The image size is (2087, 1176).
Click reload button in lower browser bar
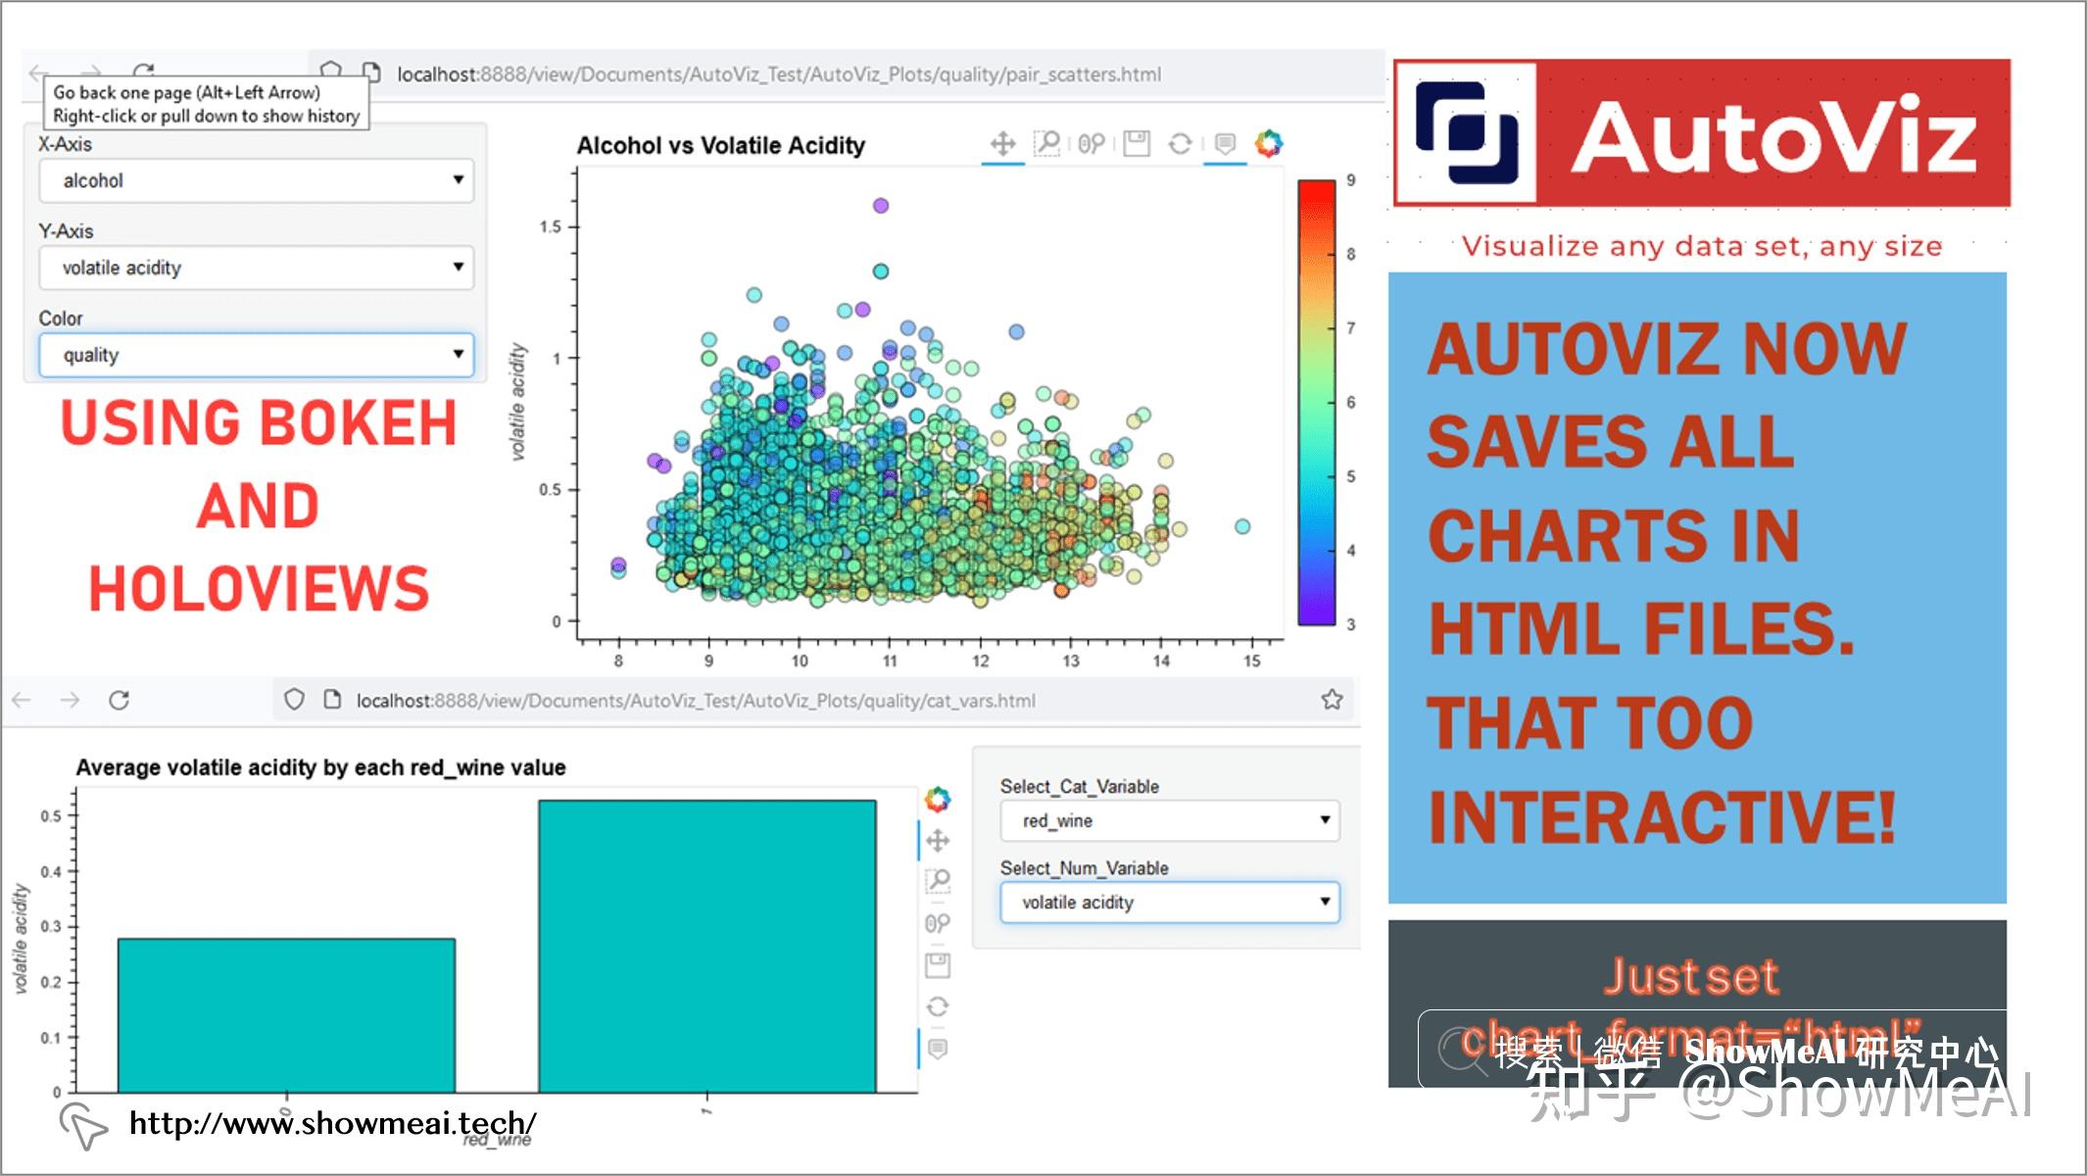(120, 700)
